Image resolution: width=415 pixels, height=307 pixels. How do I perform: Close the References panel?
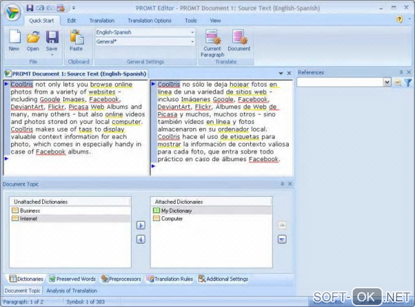pos(409,72)
